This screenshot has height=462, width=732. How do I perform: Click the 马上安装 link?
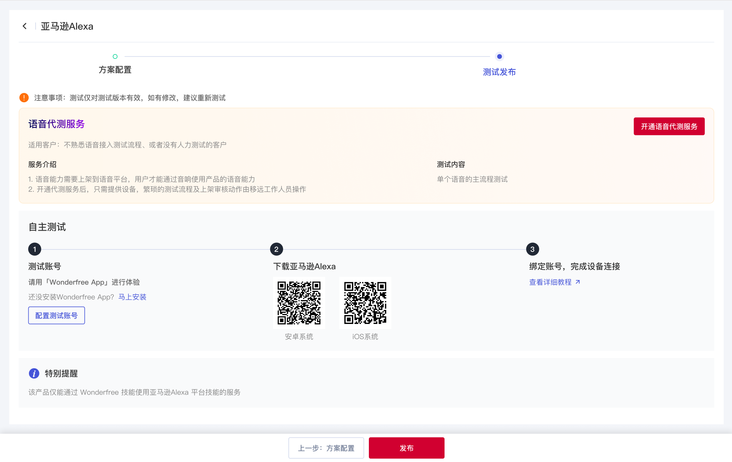click(x=132, y=297)
